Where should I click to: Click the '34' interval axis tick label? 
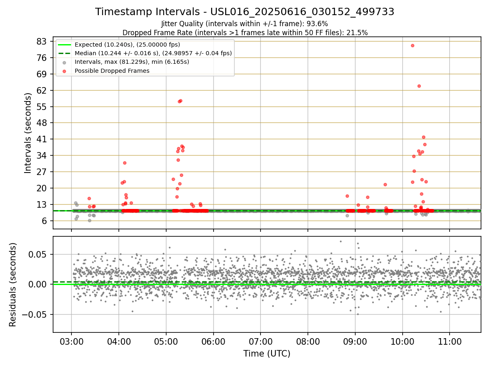click(42, 155)
